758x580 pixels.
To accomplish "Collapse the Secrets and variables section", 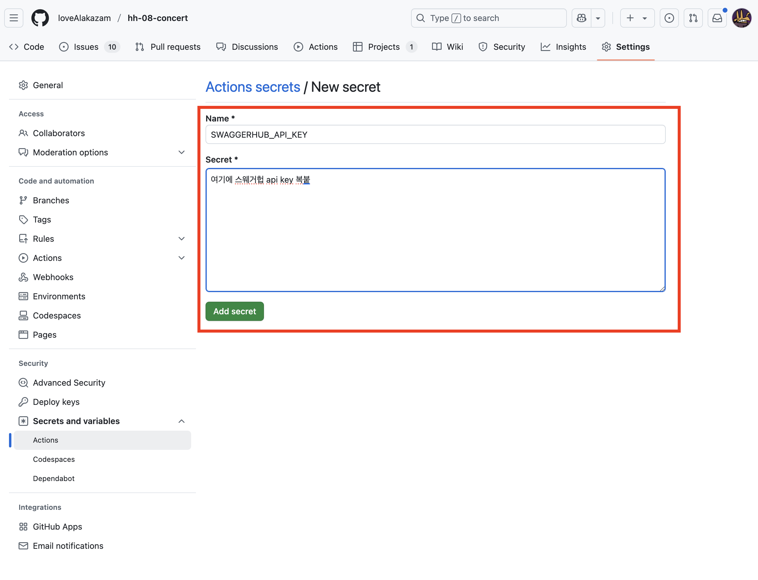I will 181,421.
